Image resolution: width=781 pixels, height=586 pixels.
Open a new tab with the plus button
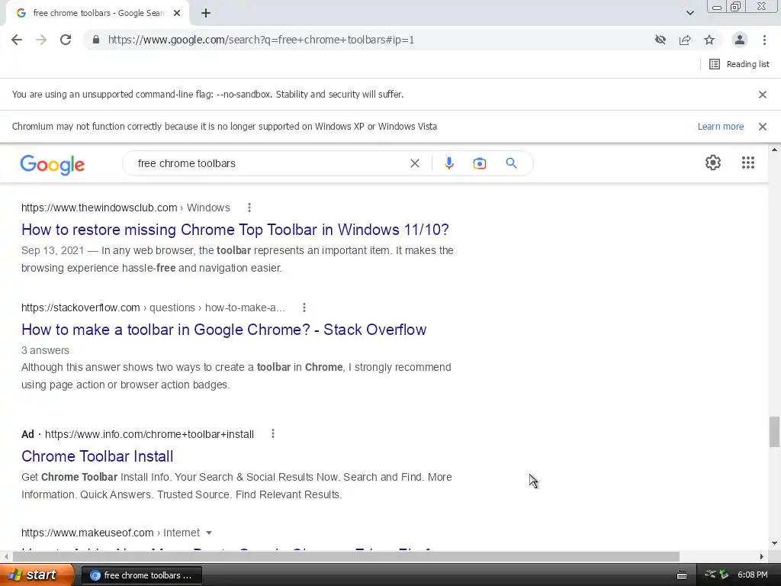pyautogui.click(x=206, y=14)
